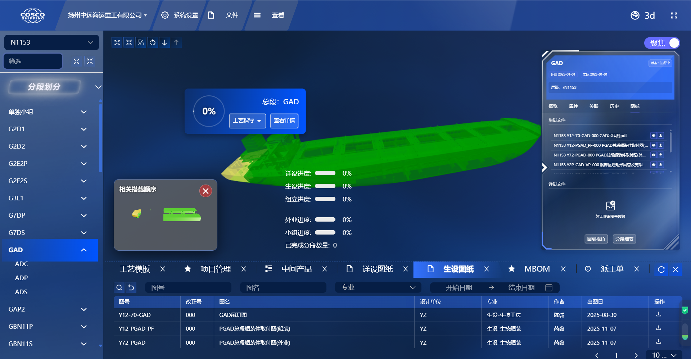Click the 查看详情 button
The width and height of the screenshot is (691, 359).
pos(284,121)
